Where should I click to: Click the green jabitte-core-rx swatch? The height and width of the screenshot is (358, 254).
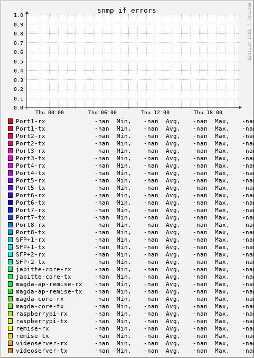10,269
